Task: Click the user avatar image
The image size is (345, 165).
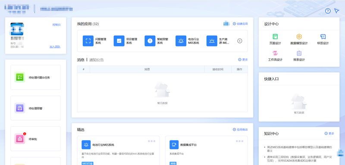Action: click(x=17, y=29)
